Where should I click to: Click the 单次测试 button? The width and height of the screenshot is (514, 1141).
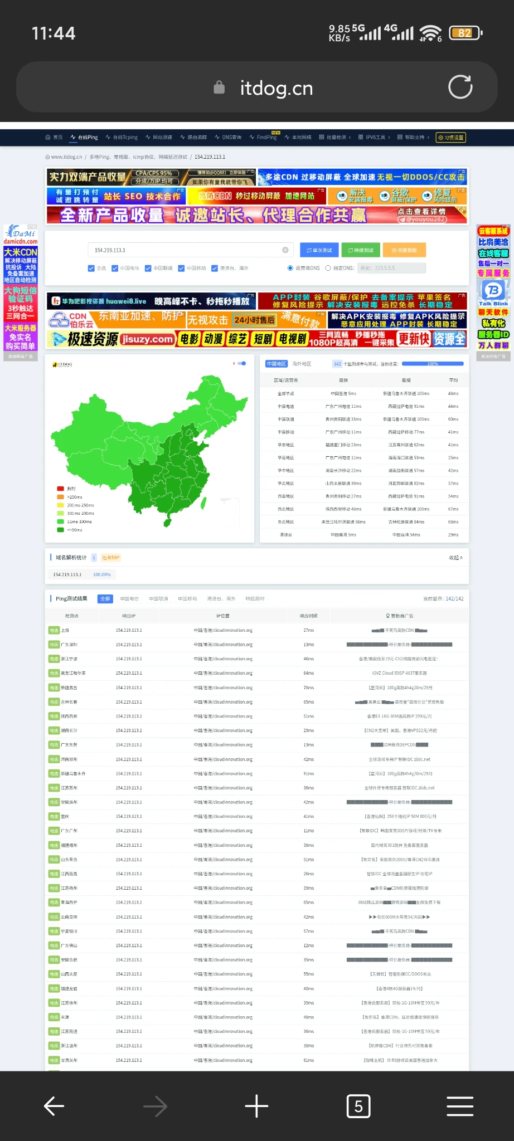(319, 250)
